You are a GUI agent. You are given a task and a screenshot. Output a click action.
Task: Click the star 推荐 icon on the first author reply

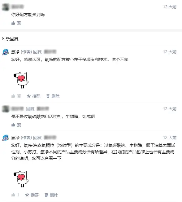[34, 96]
